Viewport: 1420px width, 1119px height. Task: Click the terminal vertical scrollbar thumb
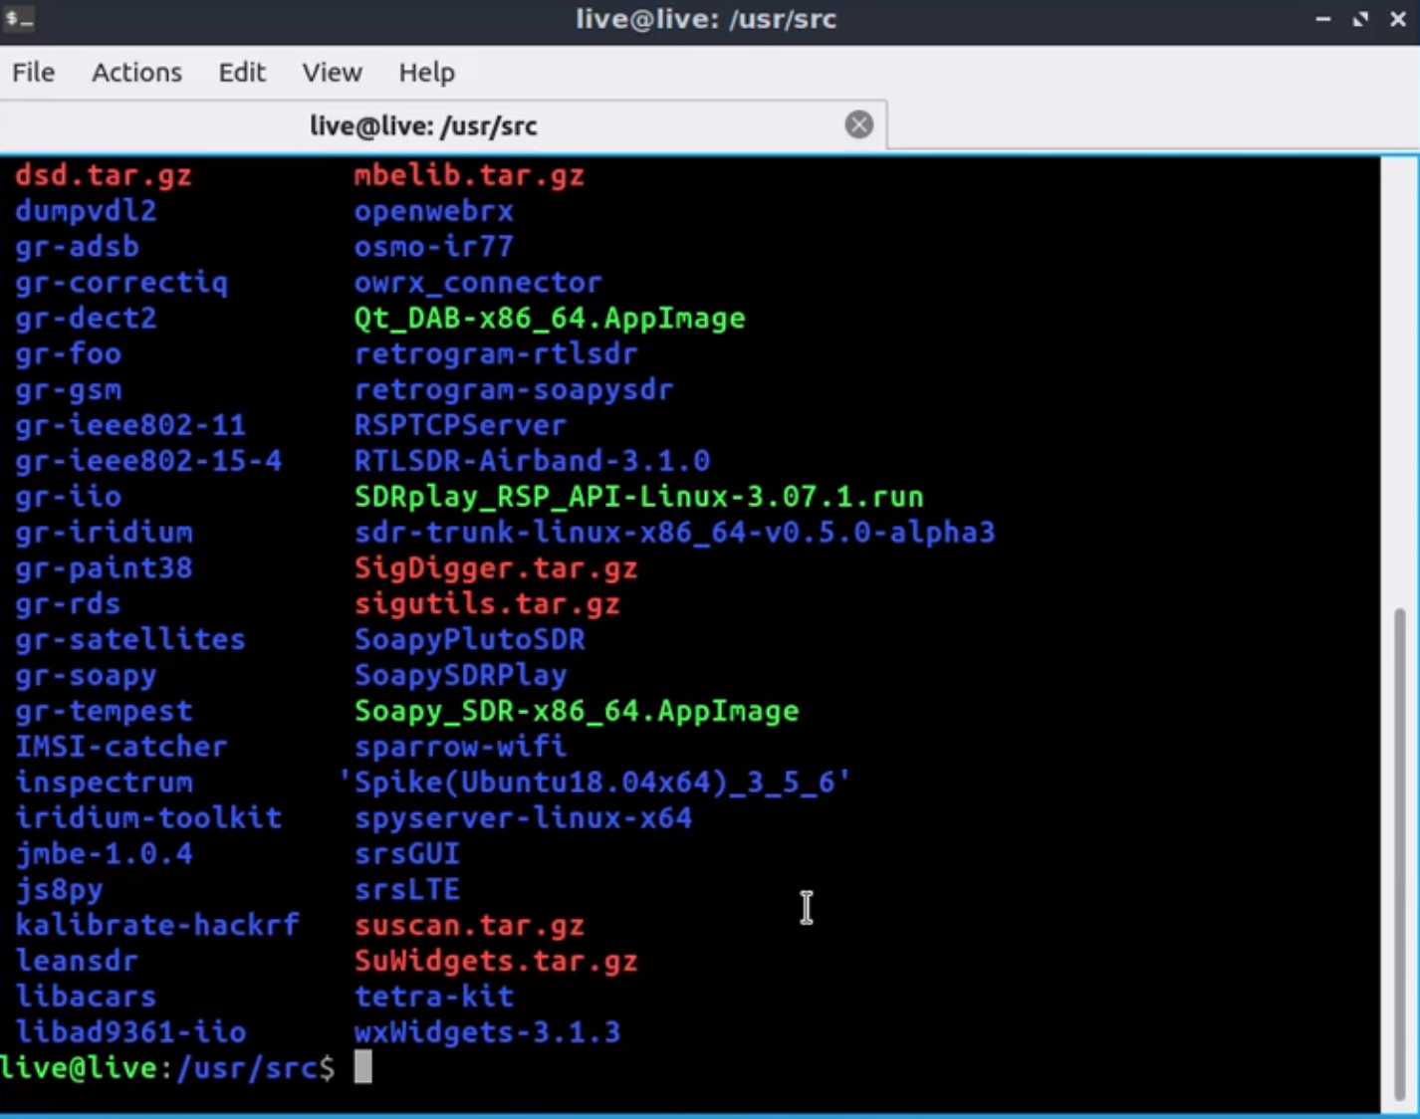tap(1400, 853)
